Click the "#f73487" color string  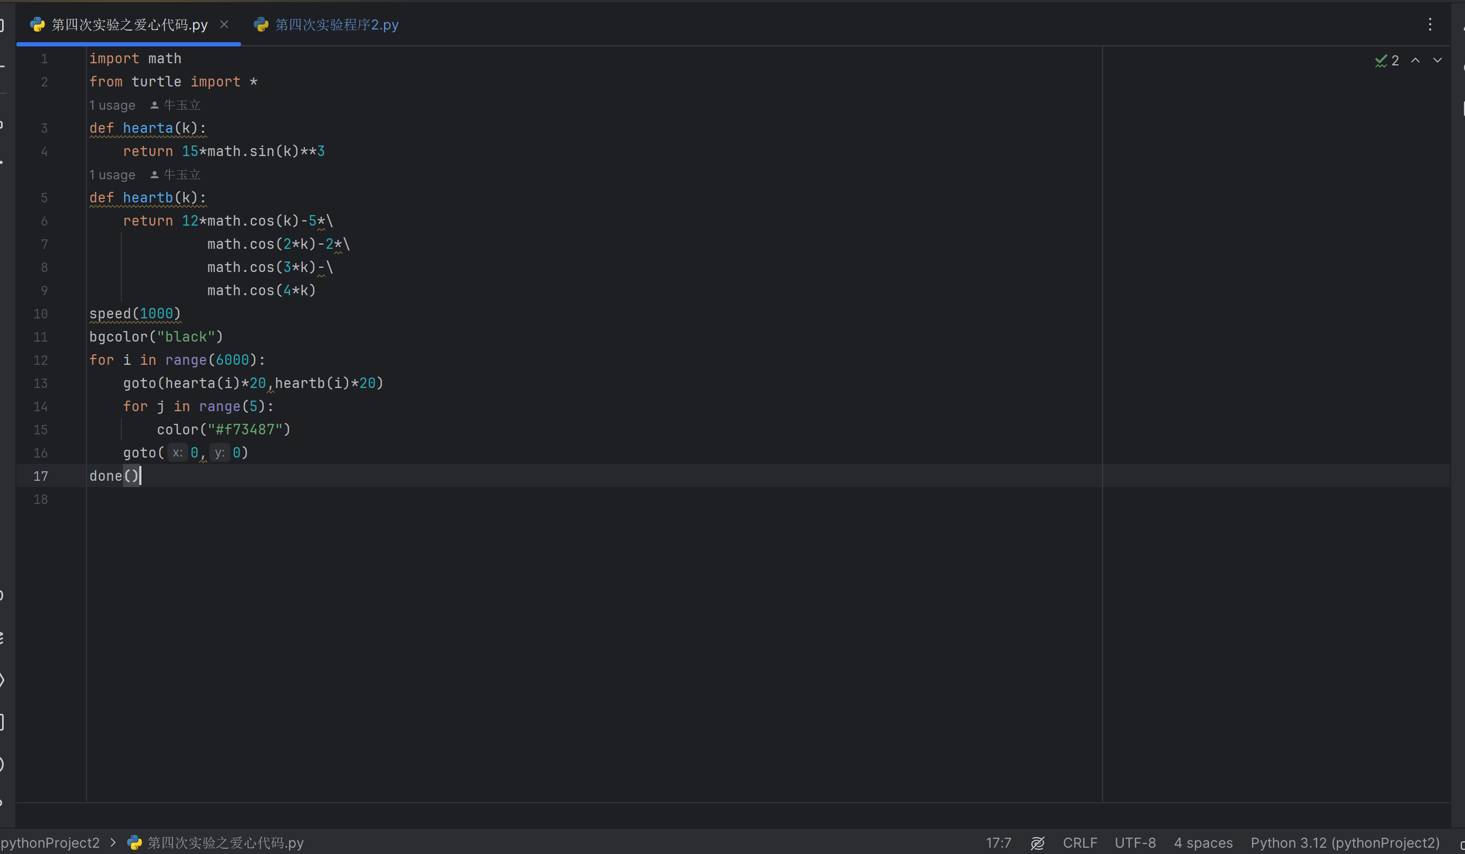[245, 430]
